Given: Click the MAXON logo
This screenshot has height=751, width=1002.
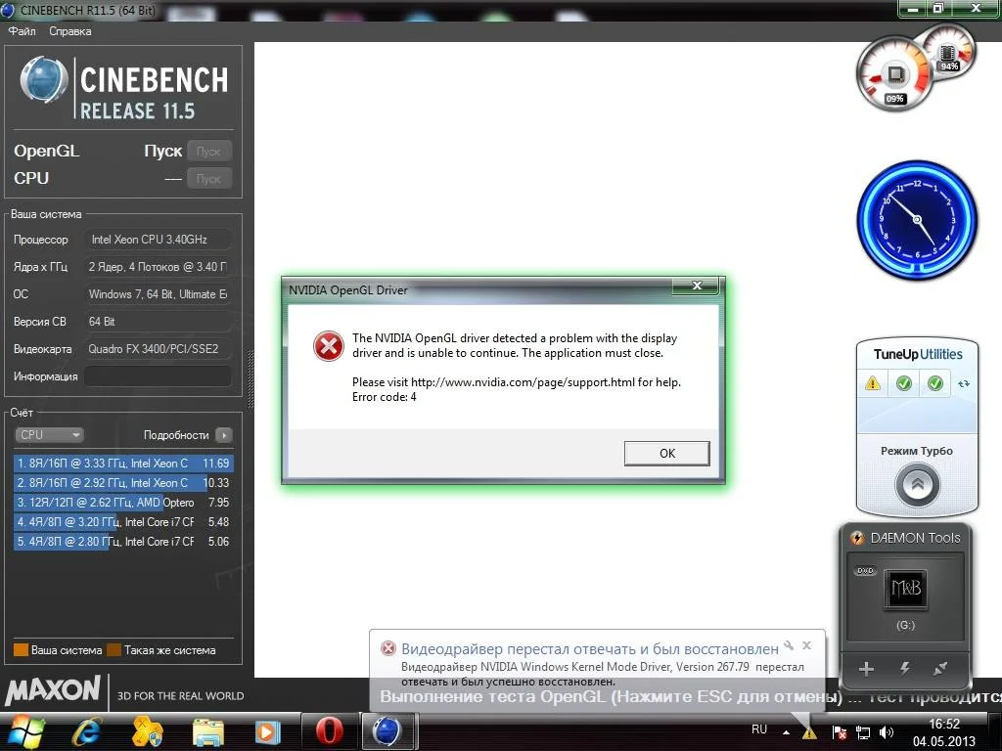Looking at the screenshot, I should point(53,690).
